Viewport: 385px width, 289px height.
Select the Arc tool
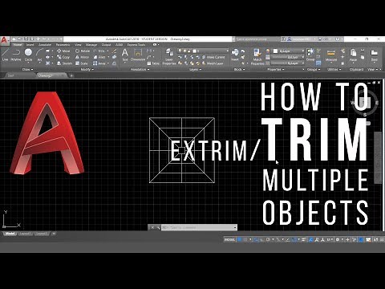39,55
